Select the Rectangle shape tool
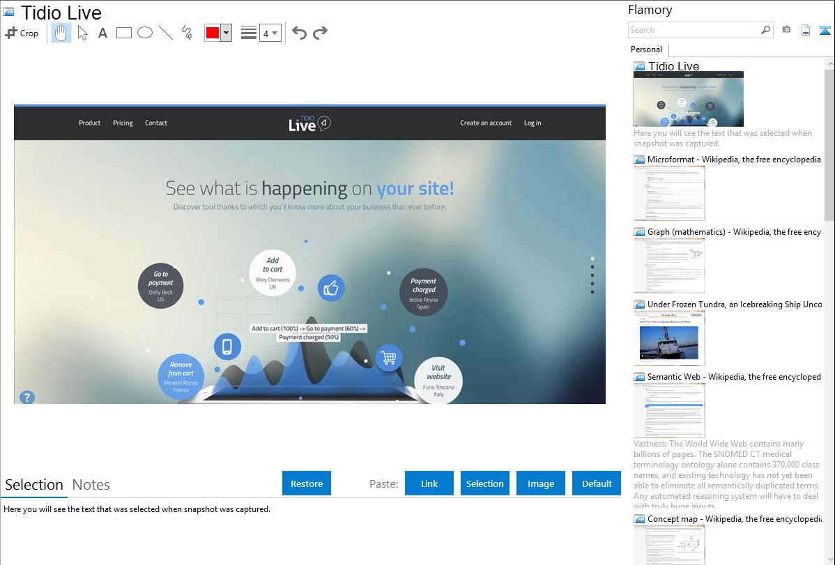Viewport: 835px width, 565px height. 123,33
